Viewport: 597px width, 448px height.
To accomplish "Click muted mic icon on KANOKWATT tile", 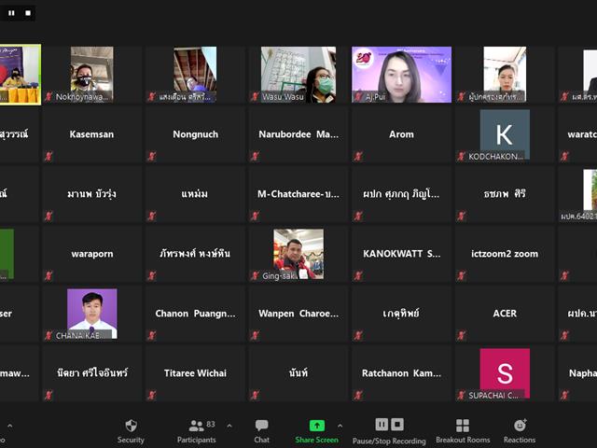I will 358,275.
